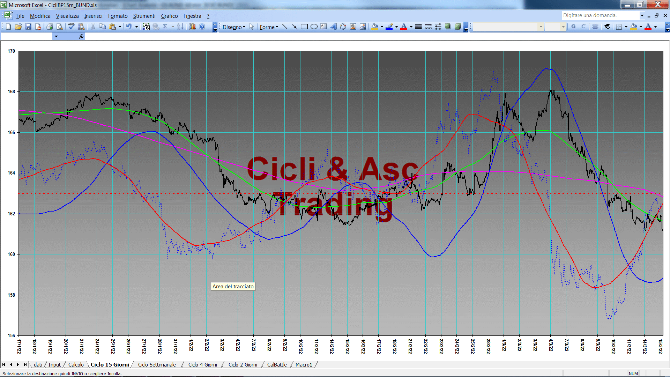Expand the Paste options dropdown arrow
This screenshot has height=377, width=670.
[120, 27]
